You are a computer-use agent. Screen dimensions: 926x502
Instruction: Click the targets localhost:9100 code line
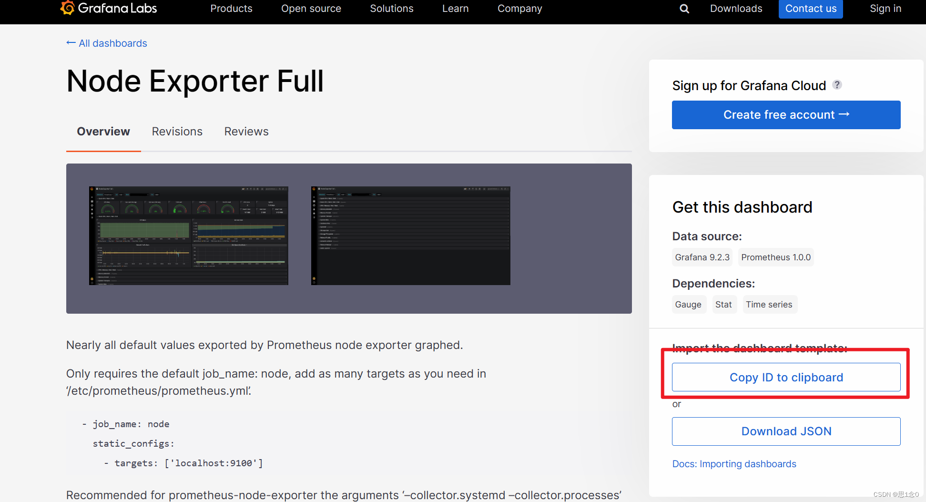coord(183,463)
